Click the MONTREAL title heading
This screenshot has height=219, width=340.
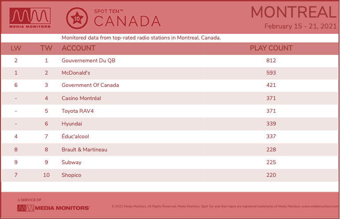pos(293,12)
